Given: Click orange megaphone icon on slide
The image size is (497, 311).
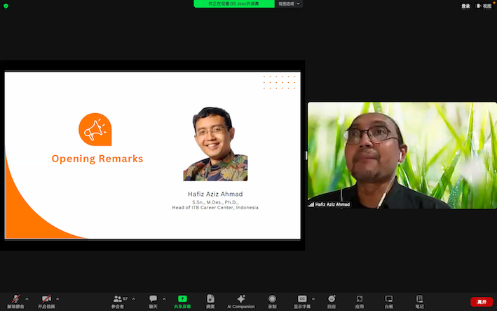Looking at the screenshot, I should (95, 129).
